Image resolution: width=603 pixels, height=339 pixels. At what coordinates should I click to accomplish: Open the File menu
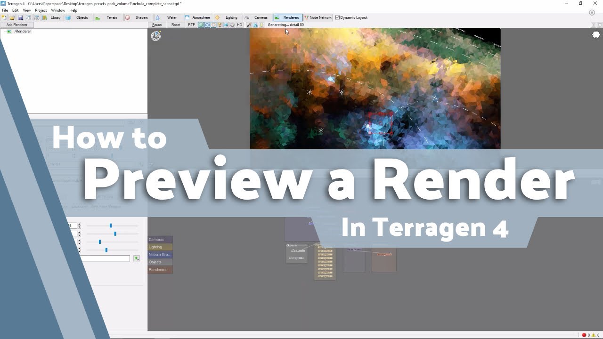point(5,10)
